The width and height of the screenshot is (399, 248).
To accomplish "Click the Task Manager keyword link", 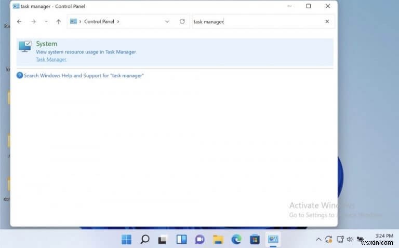I will click(x=51, y=60).
